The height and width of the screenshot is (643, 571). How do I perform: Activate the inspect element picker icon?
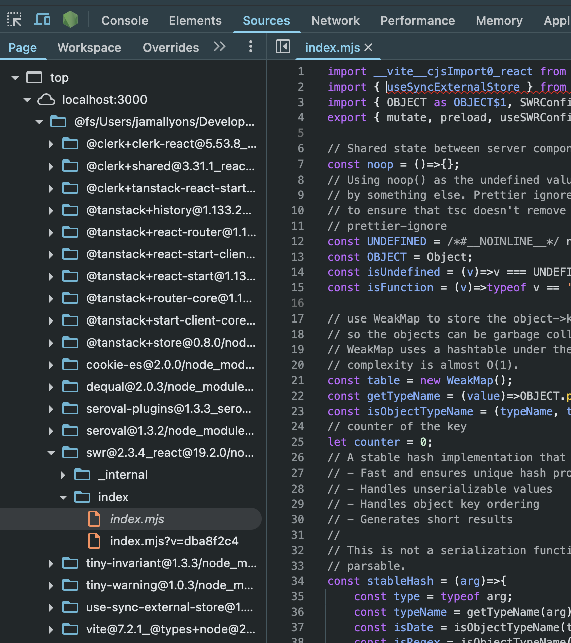(x=14, y=20)
